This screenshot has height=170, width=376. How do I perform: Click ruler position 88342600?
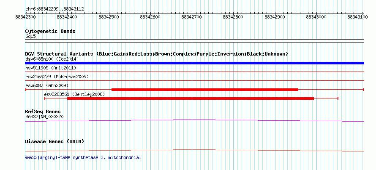(150, 17)
